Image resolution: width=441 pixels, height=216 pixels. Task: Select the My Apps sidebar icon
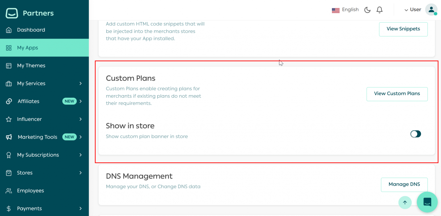(9, 48)
